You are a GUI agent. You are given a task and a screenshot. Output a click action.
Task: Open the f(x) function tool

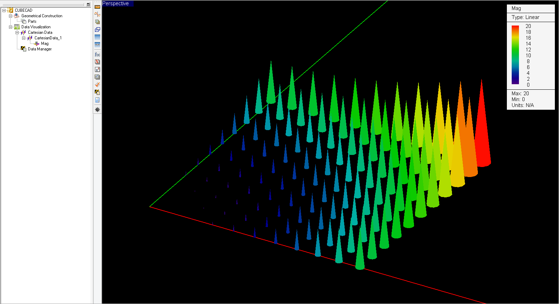[97, 55]
